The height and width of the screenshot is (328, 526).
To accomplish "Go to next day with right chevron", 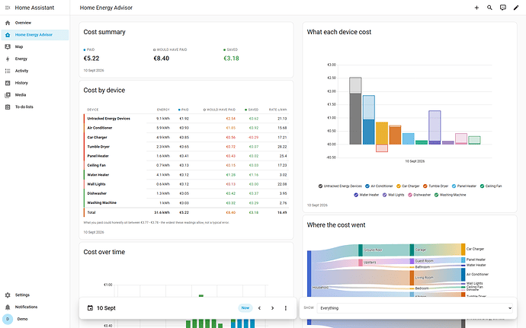I will point(272,308).
